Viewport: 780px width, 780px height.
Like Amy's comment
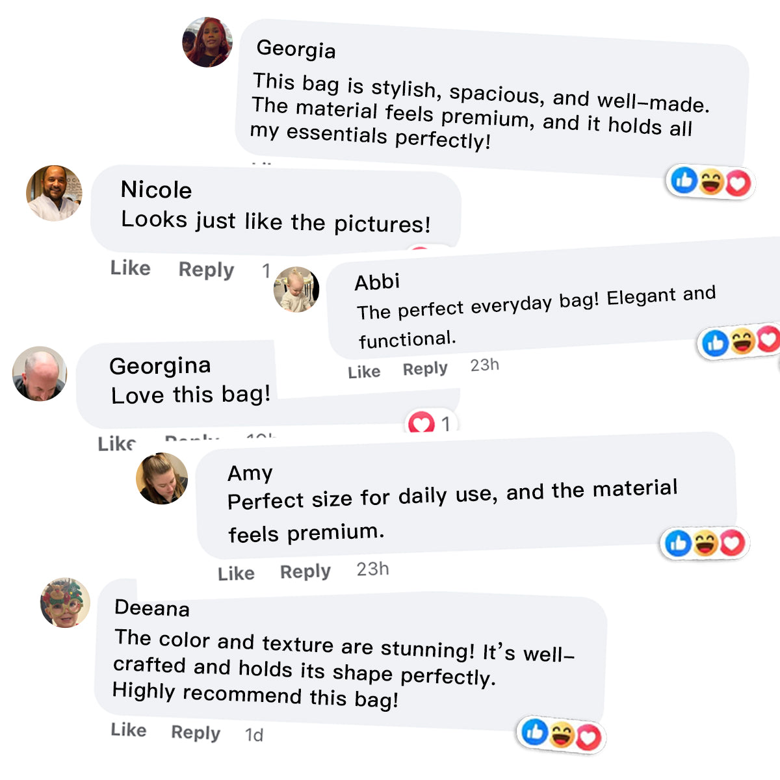236,573
